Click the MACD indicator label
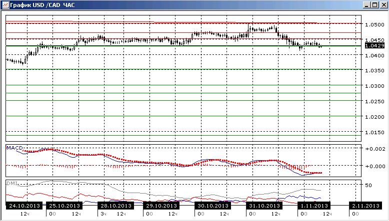The image size is (389, 221). pos(14,148)
